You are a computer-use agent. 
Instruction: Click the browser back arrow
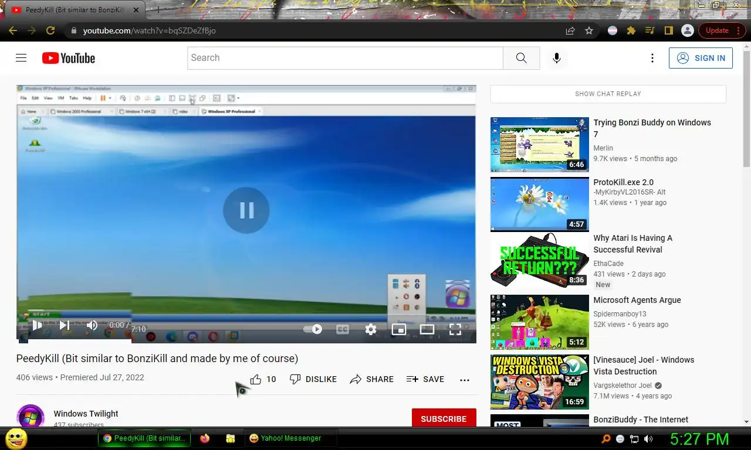[13, 30]
